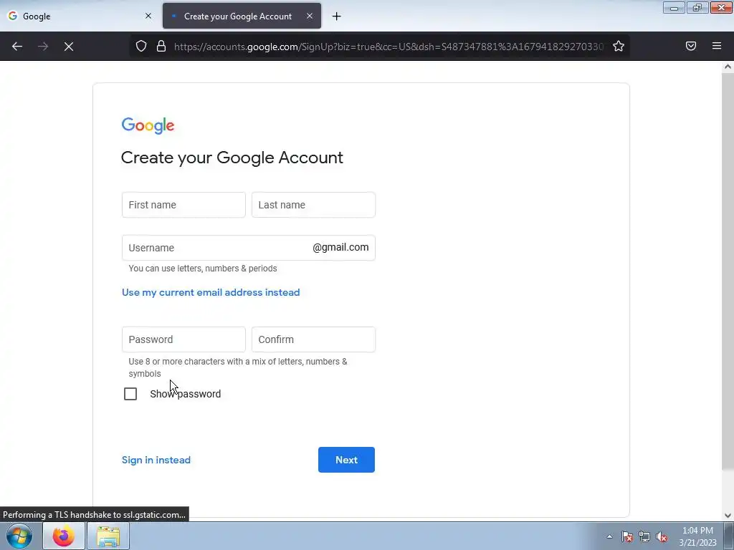Click the Show desktop strip on taskbar
This screenshot has height=550, width=734.
(x=729, y=536)
